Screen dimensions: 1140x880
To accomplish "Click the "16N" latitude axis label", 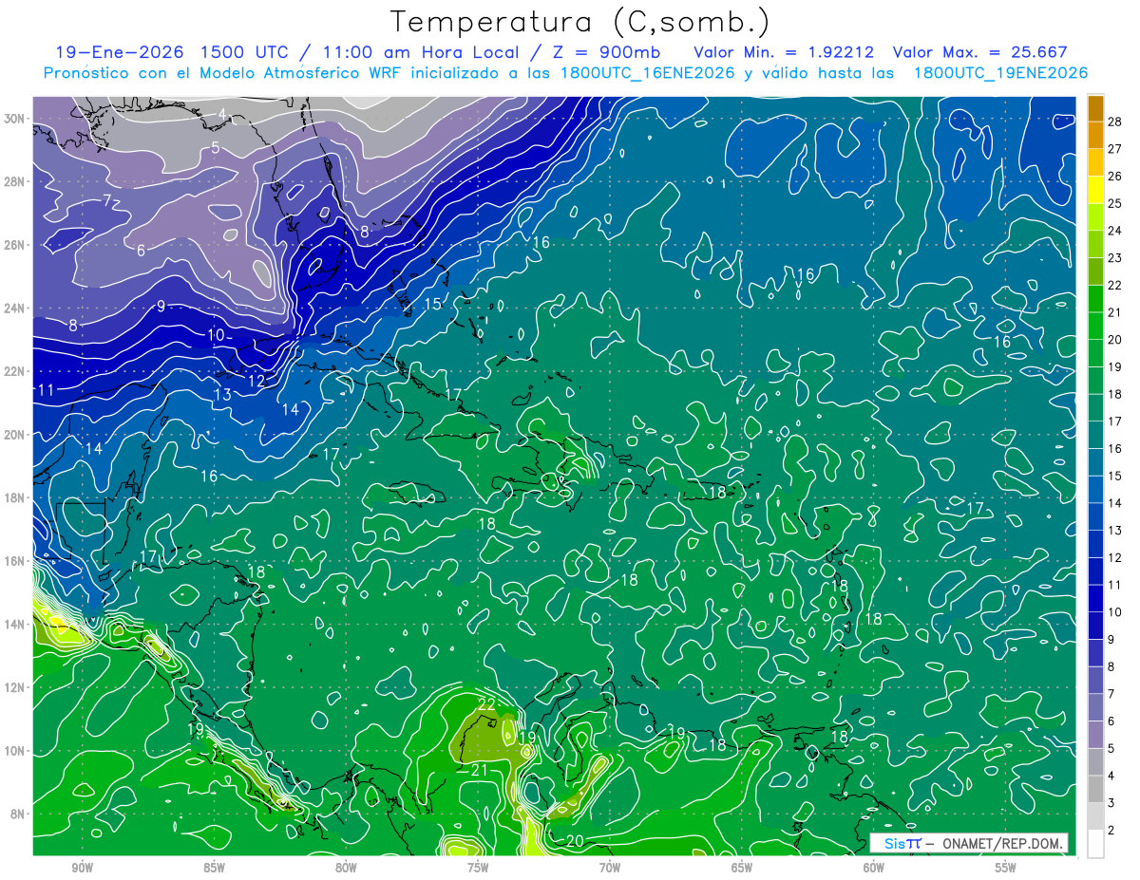I will point(15,561).
